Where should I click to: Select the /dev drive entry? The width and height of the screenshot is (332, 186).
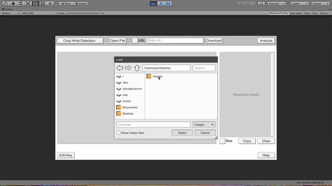(x=130, y=83)
